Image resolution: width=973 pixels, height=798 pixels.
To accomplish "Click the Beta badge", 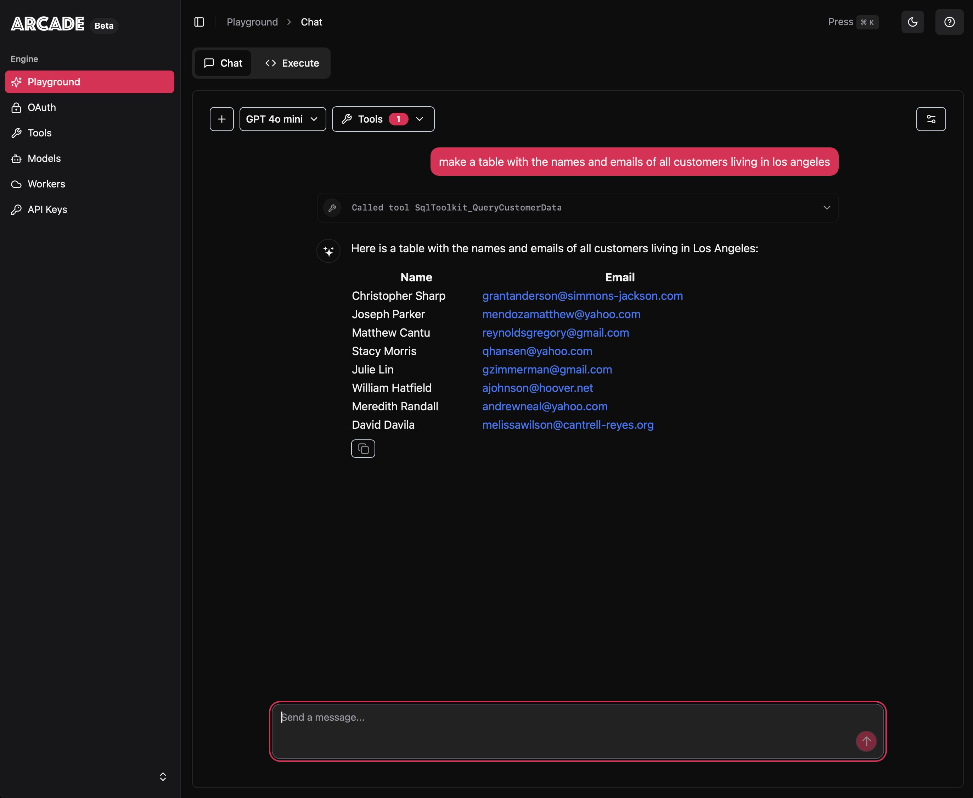I will point(104,26).
